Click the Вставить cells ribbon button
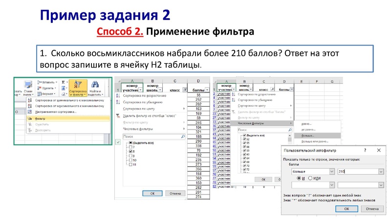 [x=47, y=82]
